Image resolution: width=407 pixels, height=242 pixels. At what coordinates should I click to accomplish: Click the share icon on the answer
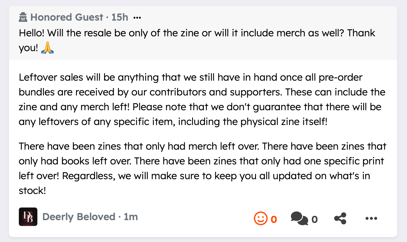pos(340,219)
